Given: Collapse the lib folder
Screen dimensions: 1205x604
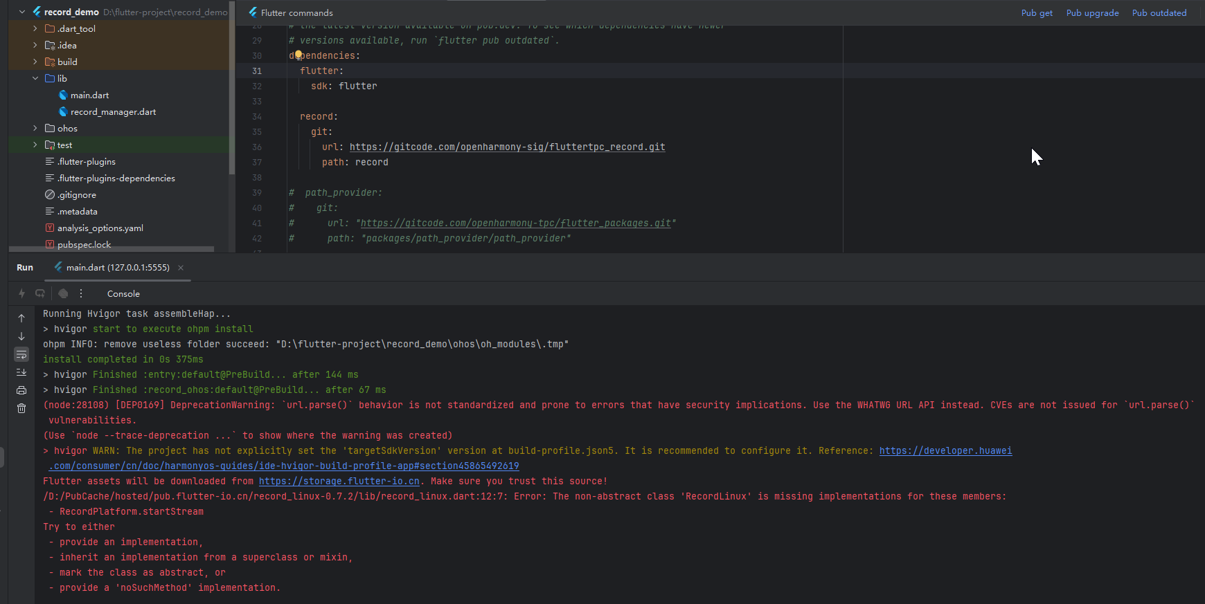Looking at the screenshot, I should click(35, 78).
